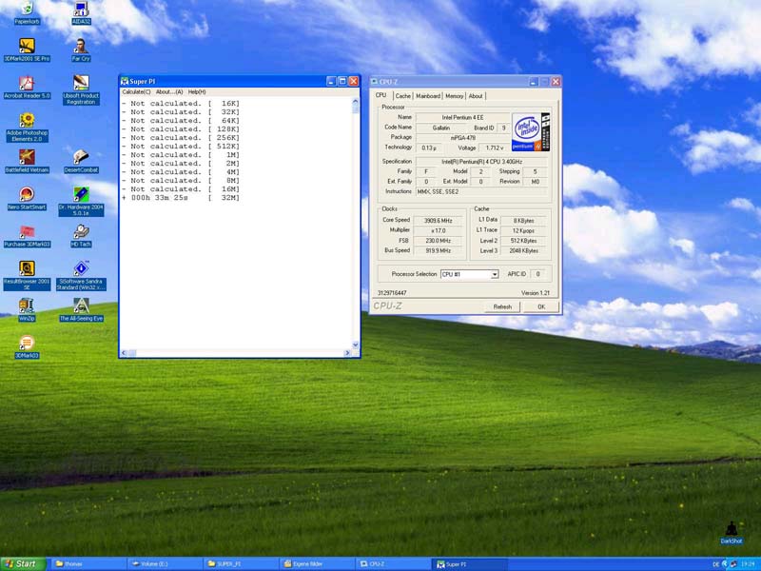Image resolution: width=761 pixels, height=571 pixels.
Task: Click the FSB value 230.0 MHz
Action: click(x=438, y=241)
